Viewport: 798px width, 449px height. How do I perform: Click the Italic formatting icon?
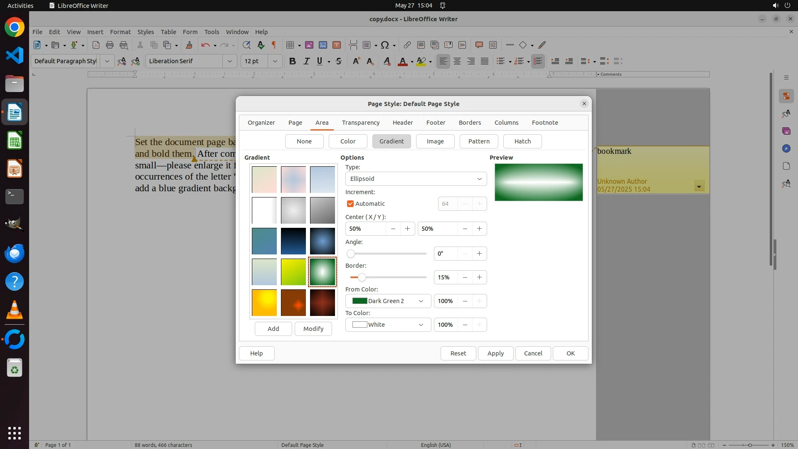(x=306, y=61)
